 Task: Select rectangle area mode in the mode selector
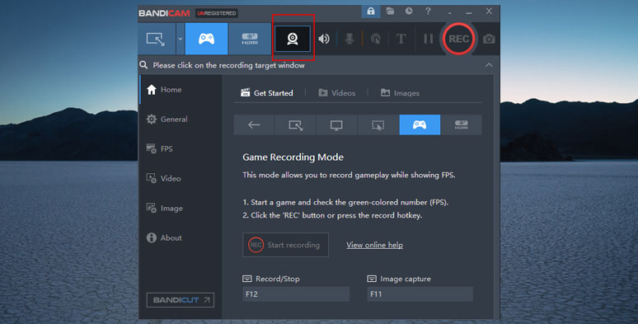tap(295, 124)
